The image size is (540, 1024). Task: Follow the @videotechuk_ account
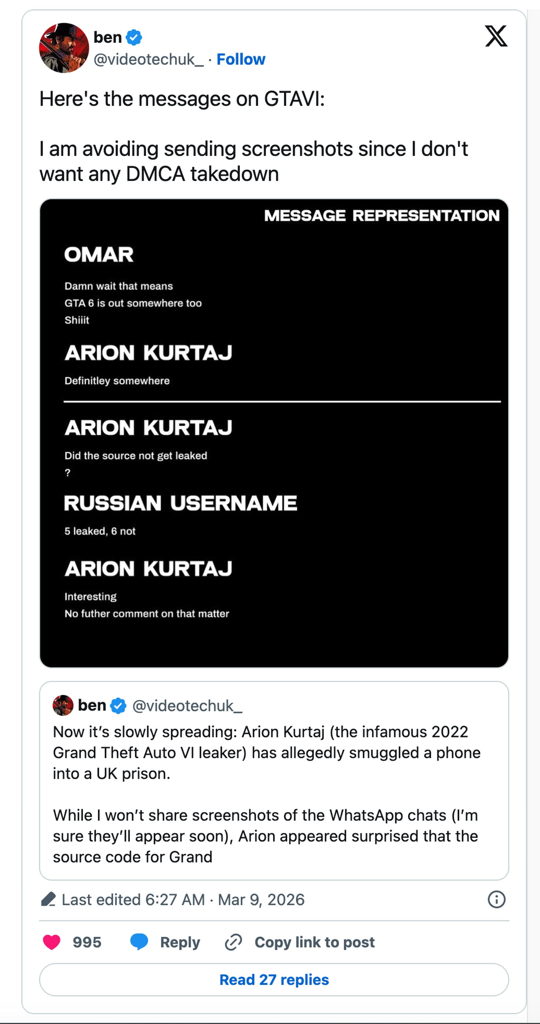(241, 59)
